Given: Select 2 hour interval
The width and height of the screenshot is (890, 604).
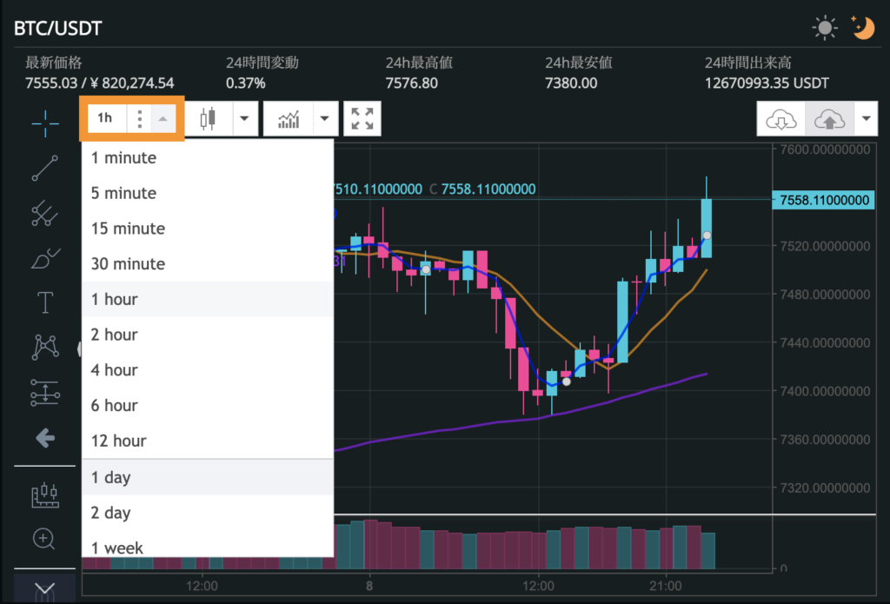Looking at the screenshot, I should [208, 335].
